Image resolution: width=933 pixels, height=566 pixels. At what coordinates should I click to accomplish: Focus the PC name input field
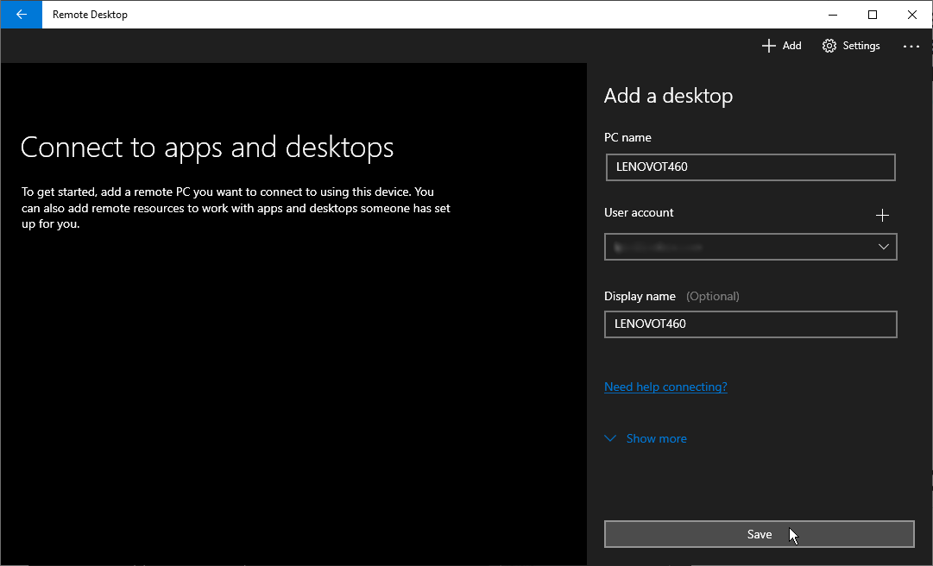pyautogui.click(x=750, y=167)
